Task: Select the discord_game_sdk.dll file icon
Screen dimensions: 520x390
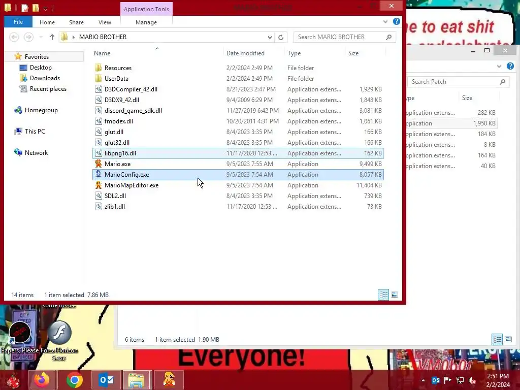Action: click(x=99, y=110)
